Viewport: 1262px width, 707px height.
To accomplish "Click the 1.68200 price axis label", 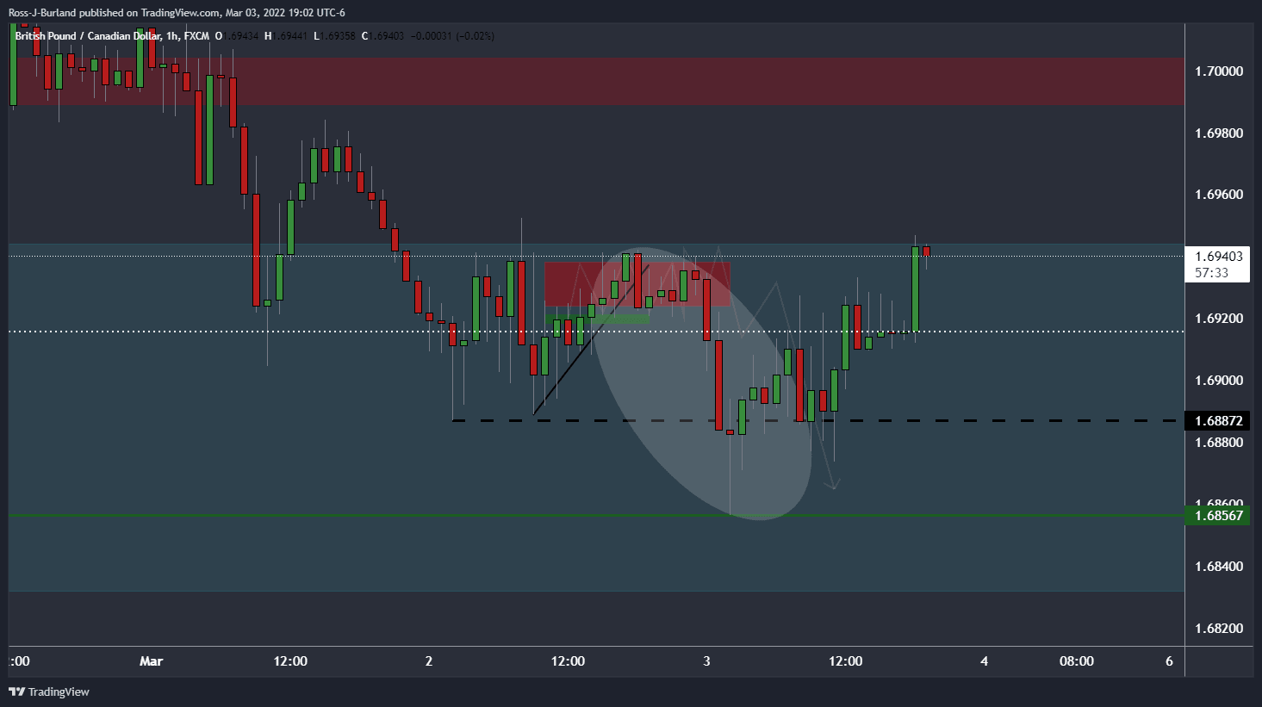I will coord(1219,629).
